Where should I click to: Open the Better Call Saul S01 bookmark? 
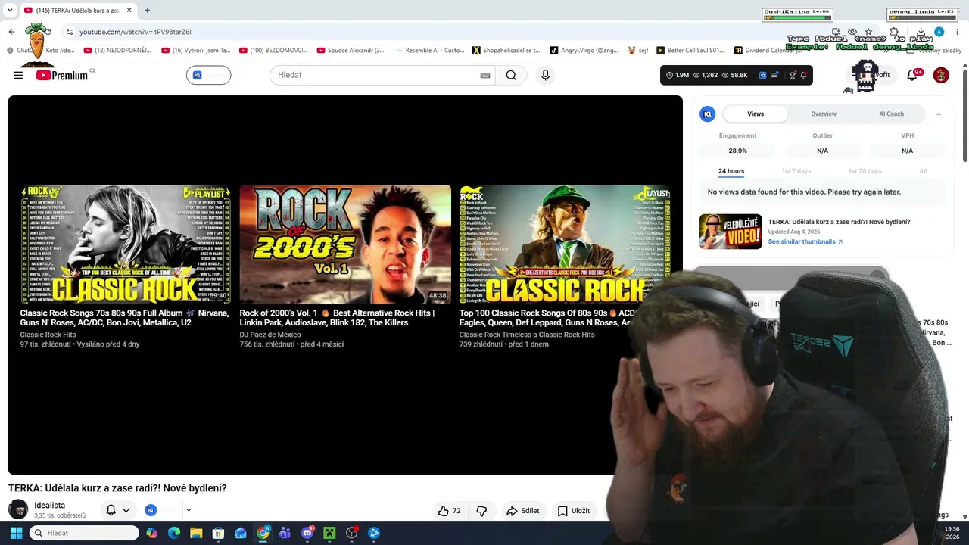pos(690,51)
